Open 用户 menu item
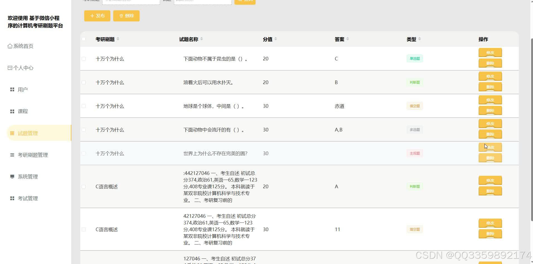Viewport: 533px width, 264px height. tap(23, 90)
